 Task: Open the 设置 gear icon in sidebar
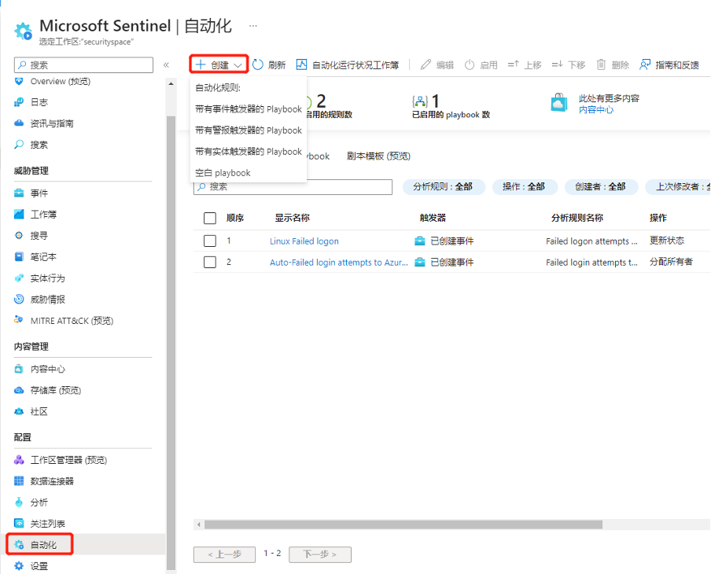point(19,566)
